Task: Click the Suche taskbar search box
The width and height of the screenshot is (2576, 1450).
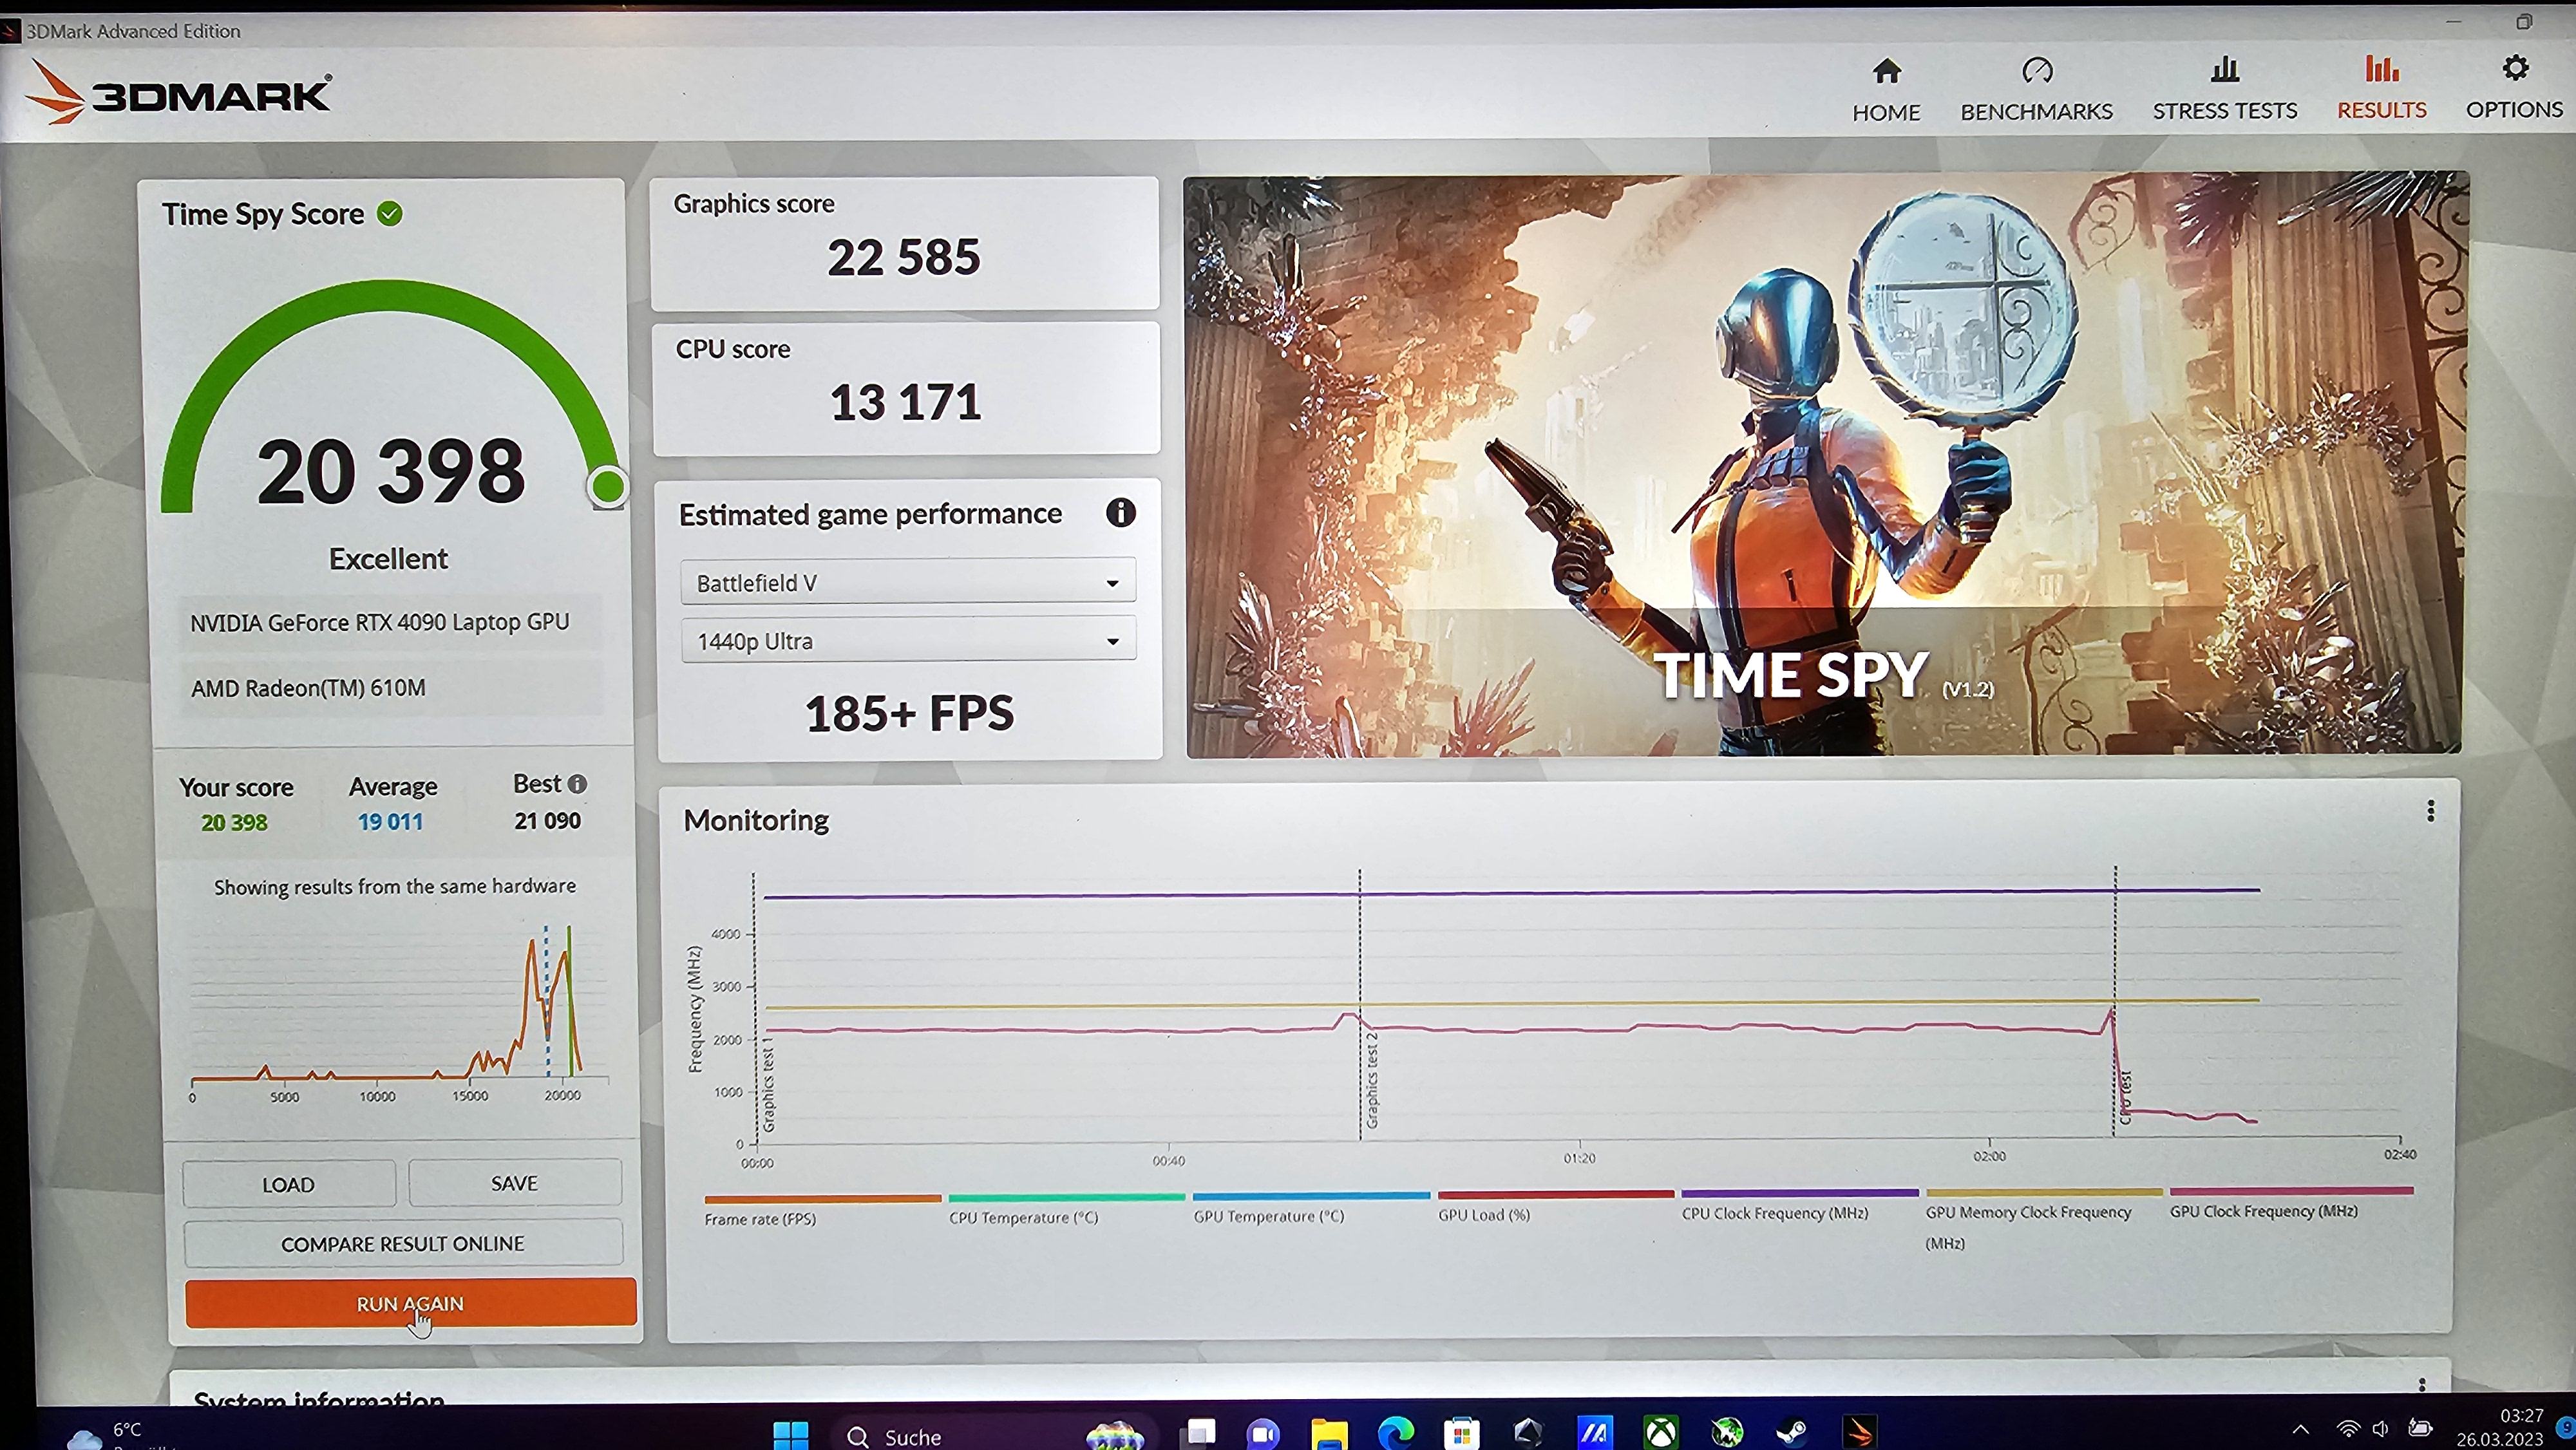Action: [995, 1435]
